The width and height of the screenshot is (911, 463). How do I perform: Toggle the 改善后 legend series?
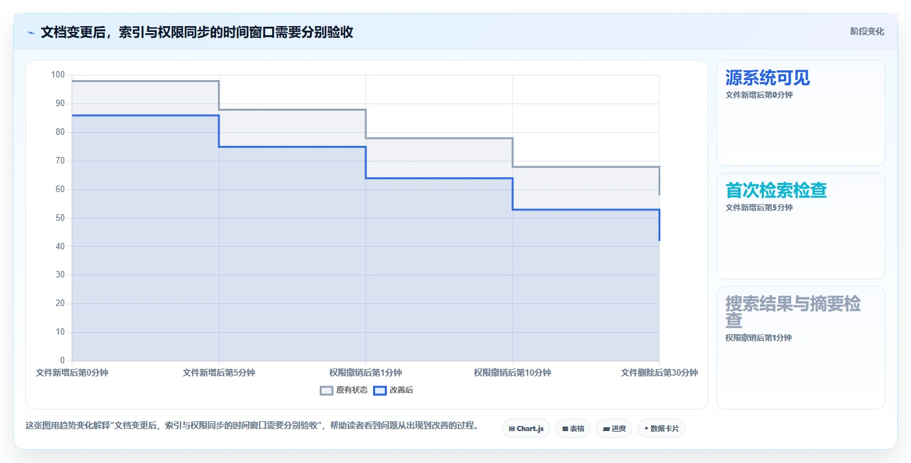point(393,390)
